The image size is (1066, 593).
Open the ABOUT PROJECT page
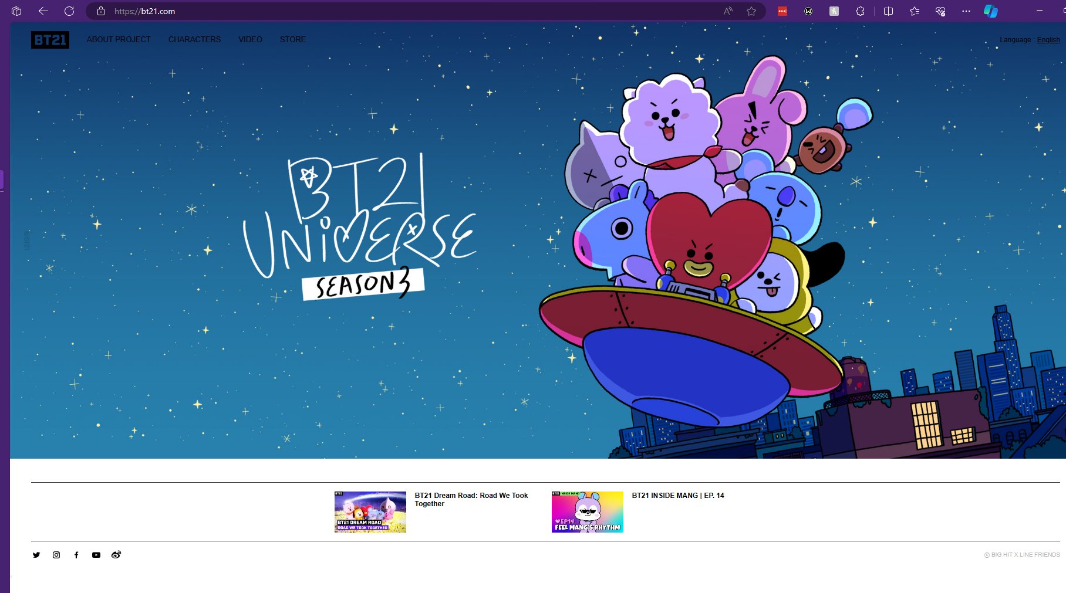(118, 39)
